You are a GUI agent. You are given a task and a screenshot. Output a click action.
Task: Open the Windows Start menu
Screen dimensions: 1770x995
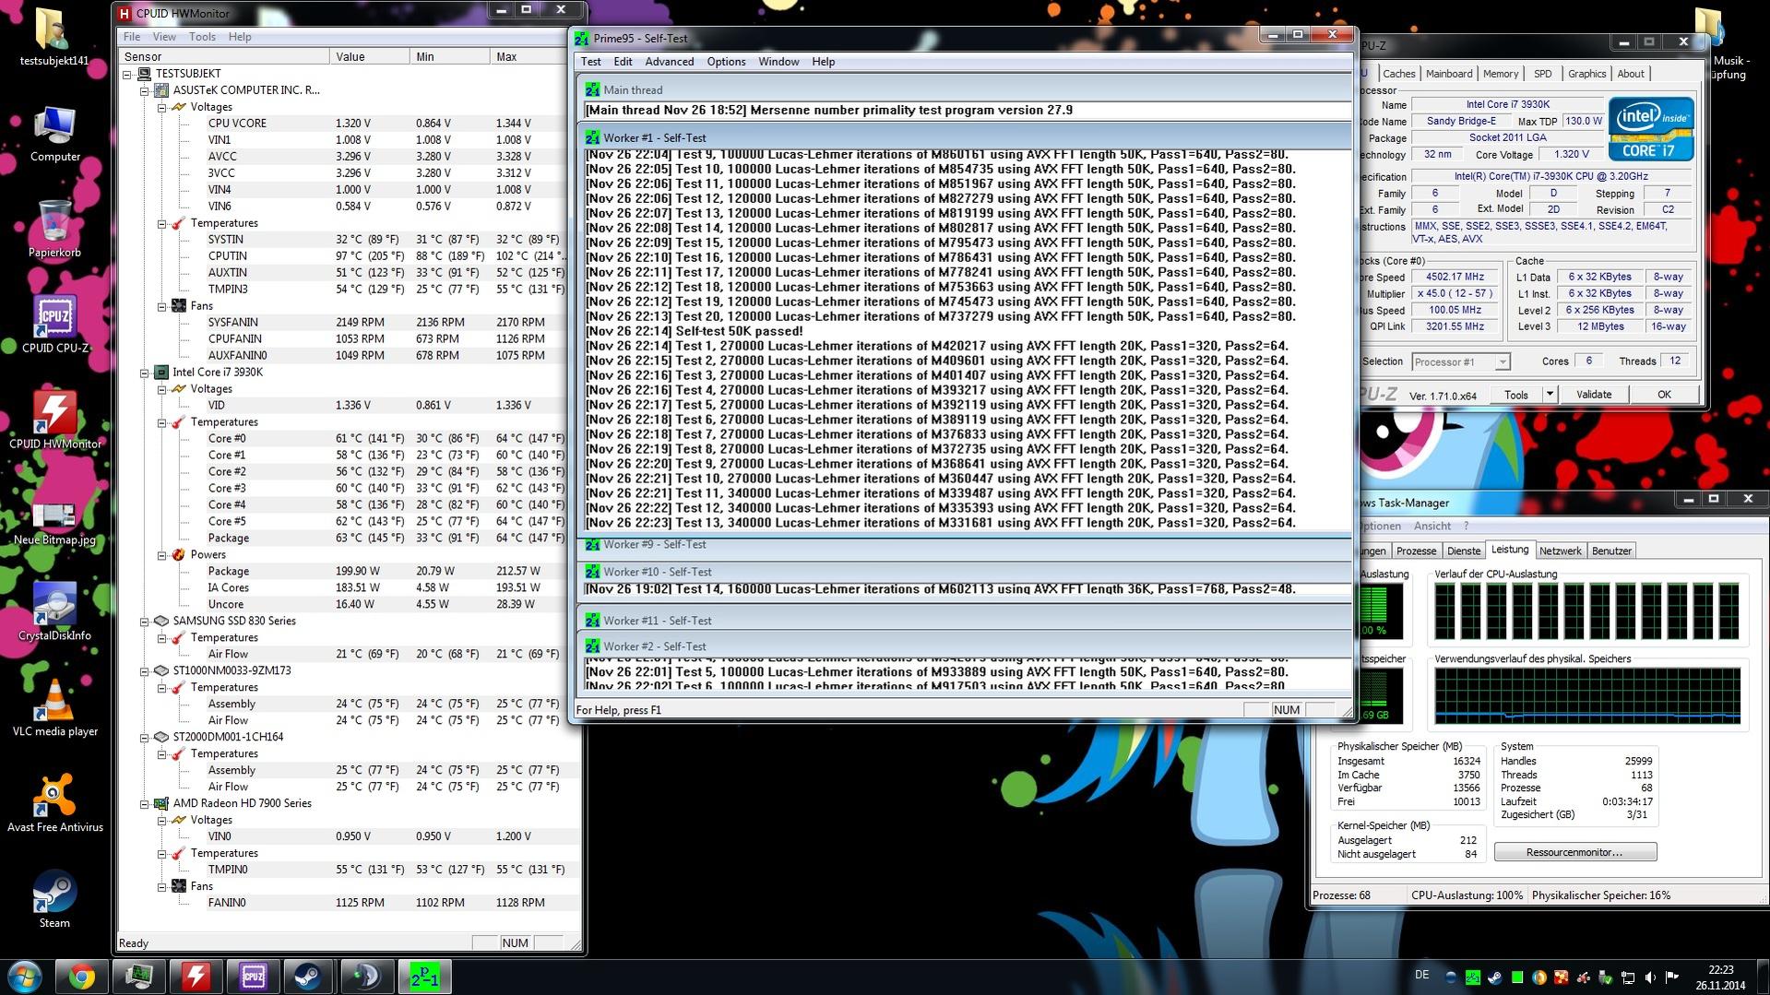point(25,977)
